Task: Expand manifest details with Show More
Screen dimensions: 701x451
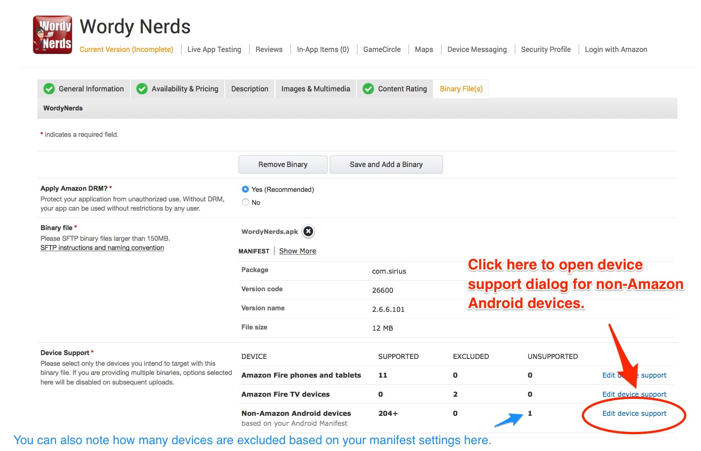Action: point(297,251)
